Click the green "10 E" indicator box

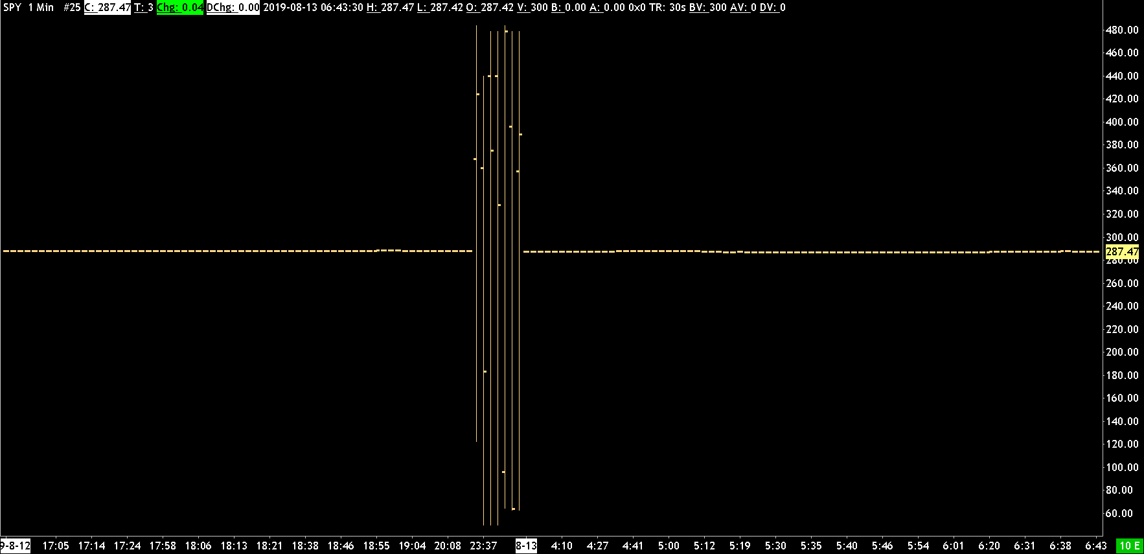(1130, 546)
